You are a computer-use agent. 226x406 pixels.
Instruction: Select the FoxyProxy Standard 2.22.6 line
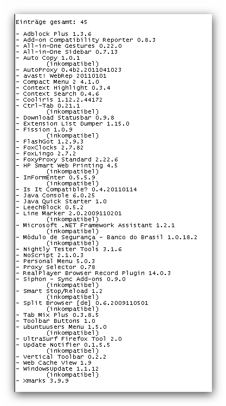(x=70, y=160)
